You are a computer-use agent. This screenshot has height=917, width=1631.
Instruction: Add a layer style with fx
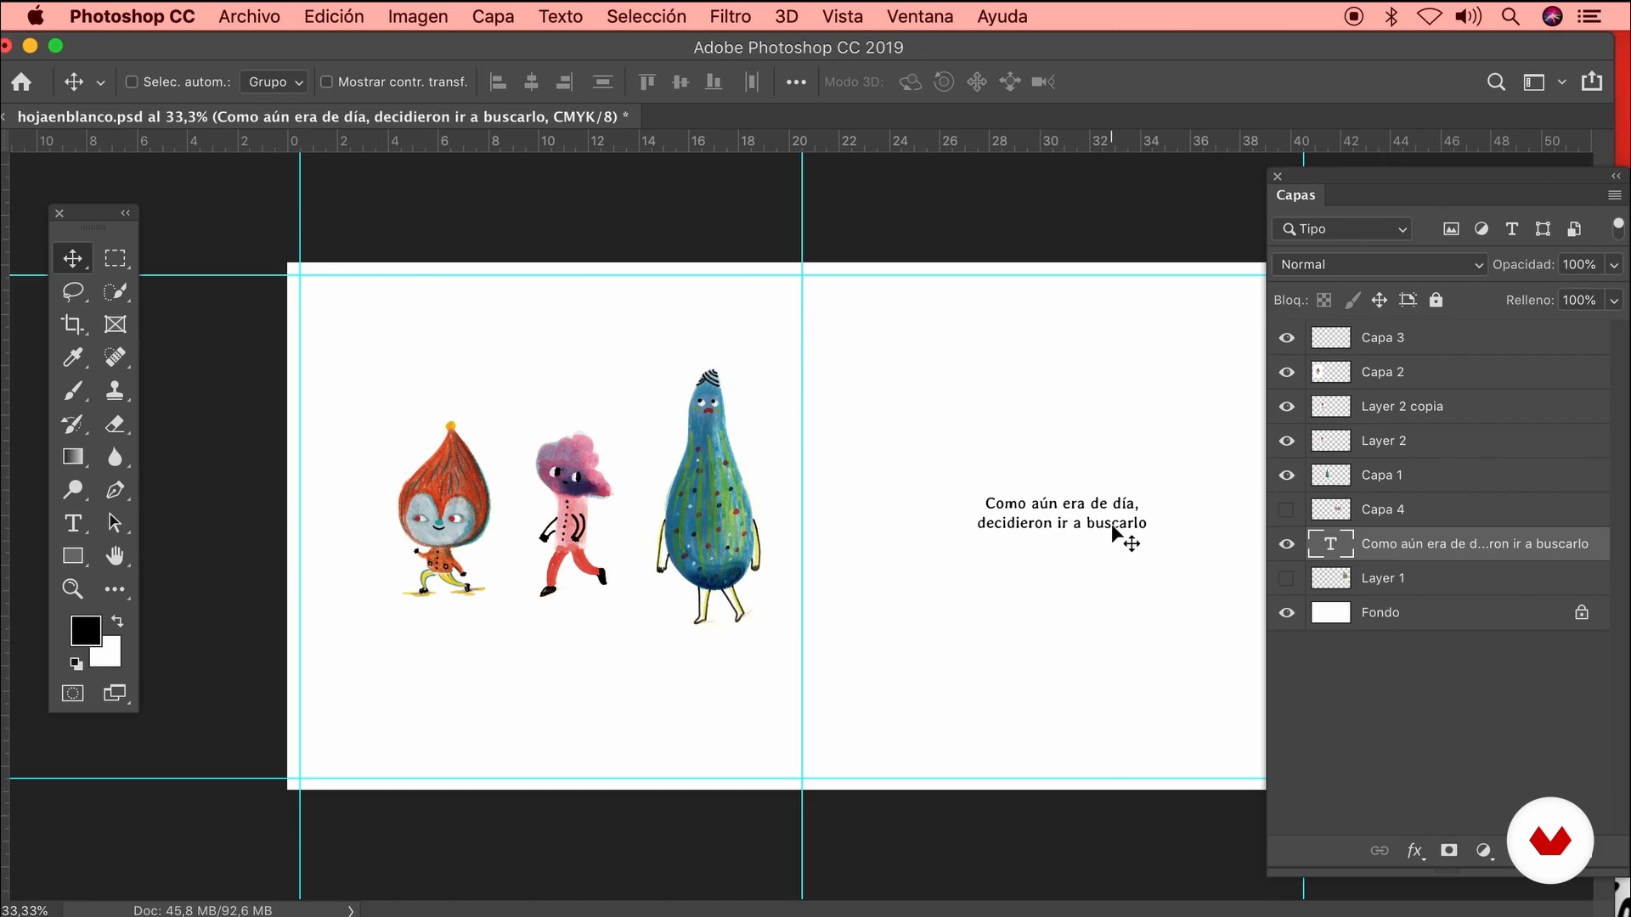click(1414, 851)
